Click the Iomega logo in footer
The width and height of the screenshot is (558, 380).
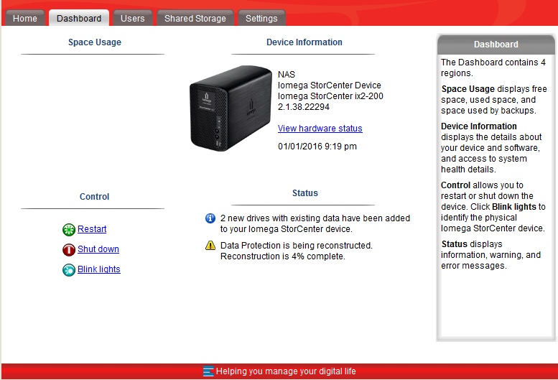(x=208, y=371)
